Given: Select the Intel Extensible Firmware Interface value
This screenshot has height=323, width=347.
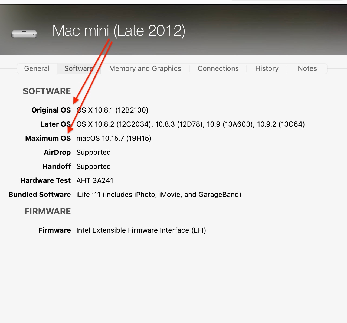Looking at the screenshot, I should click(141, 230).
